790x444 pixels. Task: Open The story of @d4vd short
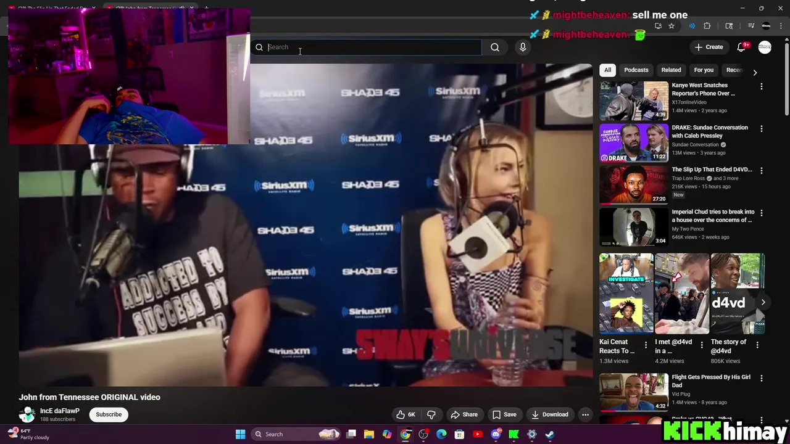click(x=738, y=294)
